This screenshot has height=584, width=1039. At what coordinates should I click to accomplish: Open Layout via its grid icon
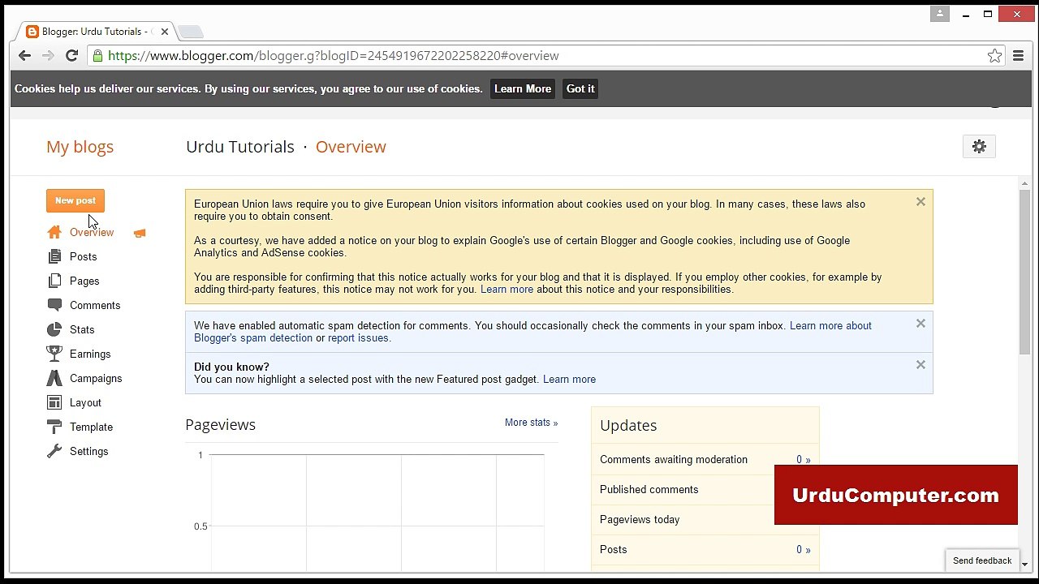pyautogui.click(x=54, y=402)
